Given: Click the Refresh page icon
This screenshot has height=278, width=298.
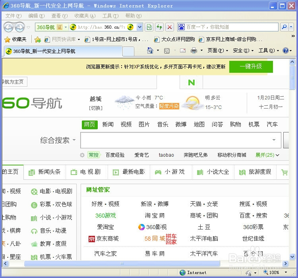Looking at the screenshot, I should tap(159, 27).
